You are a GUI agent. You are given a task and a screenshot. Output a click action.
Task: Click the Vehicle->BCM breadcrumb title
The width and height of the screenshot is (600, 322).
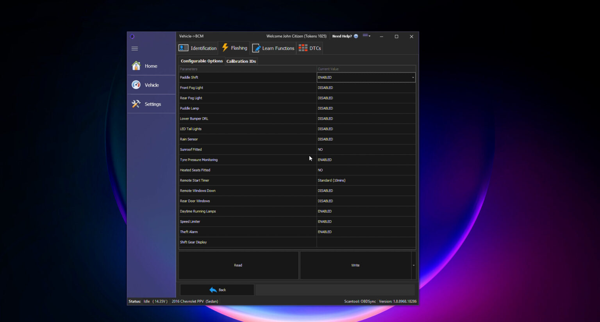(191, 36)
